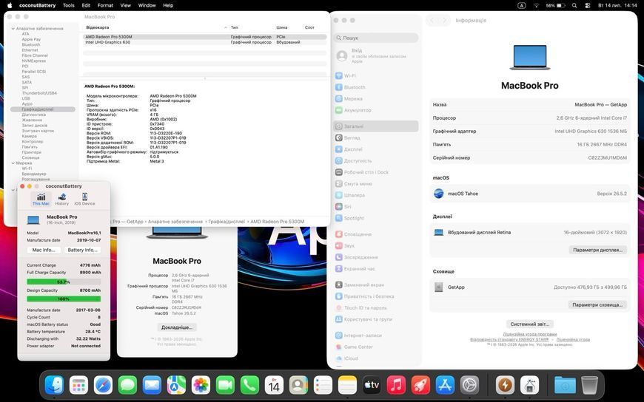The height and width of the screenshot is (402, 644).
Task: Click the 53.7% current charge bar
Action: pos(64,282)
